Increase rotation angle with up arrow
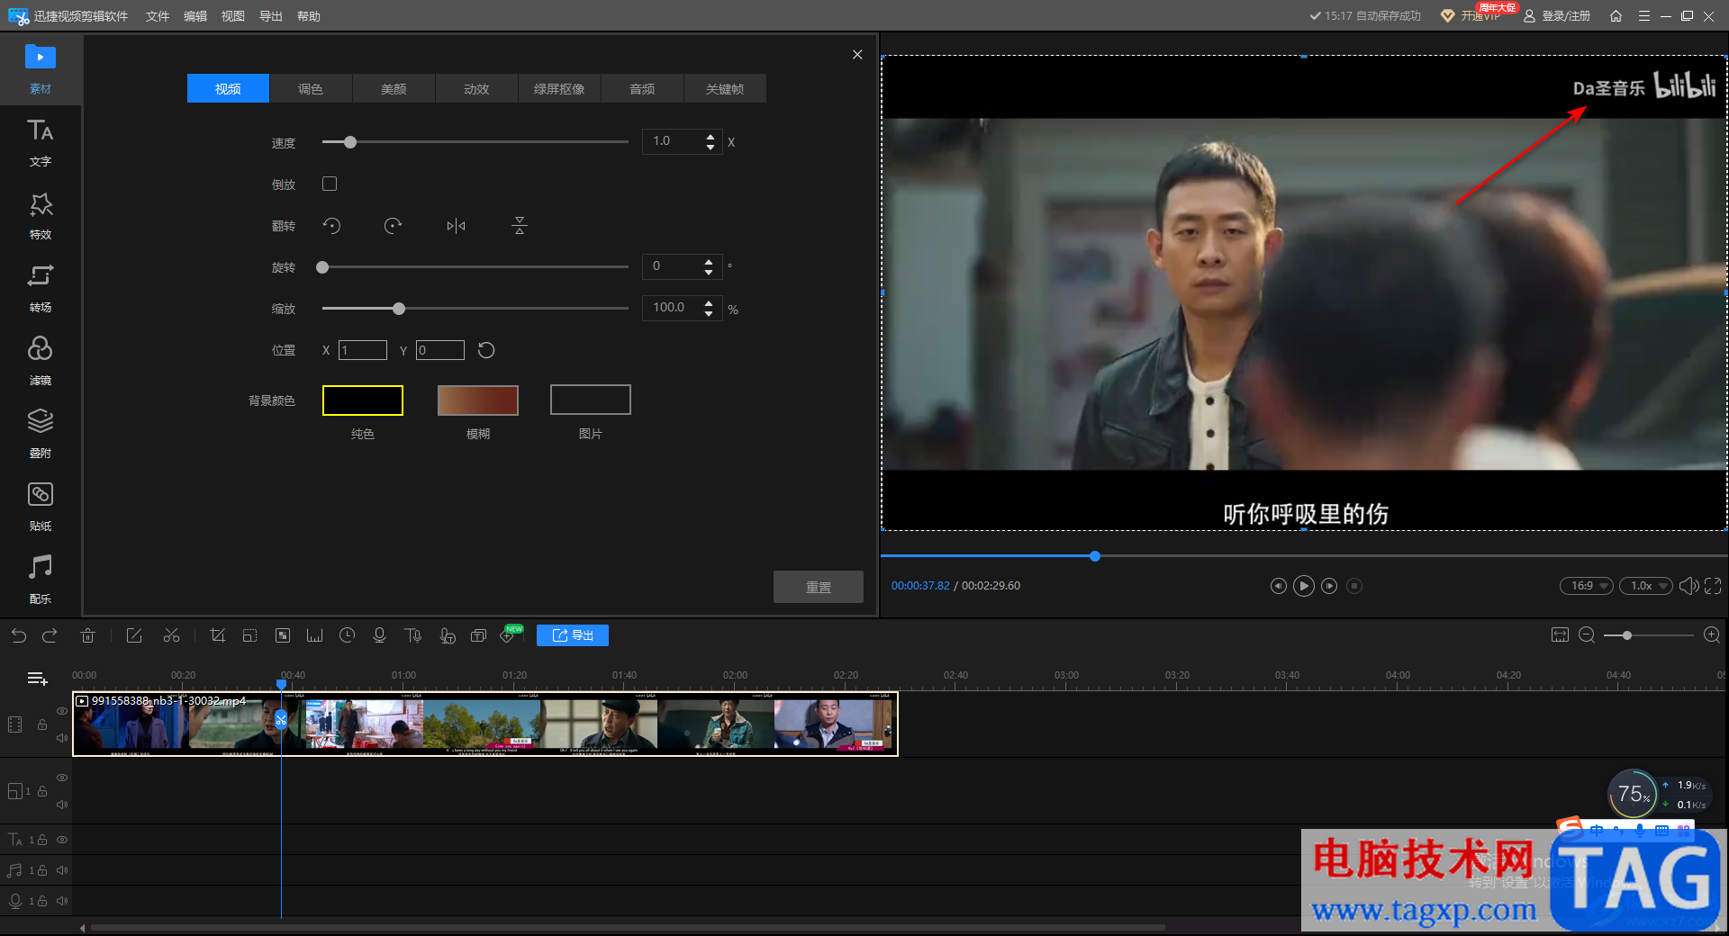1729x936 pixels. point(709,262)
